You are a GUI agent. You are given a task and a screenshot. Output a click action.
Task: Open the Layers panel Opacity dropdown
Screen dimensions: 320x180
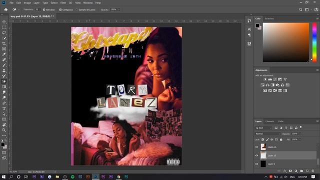click(300, 133)
